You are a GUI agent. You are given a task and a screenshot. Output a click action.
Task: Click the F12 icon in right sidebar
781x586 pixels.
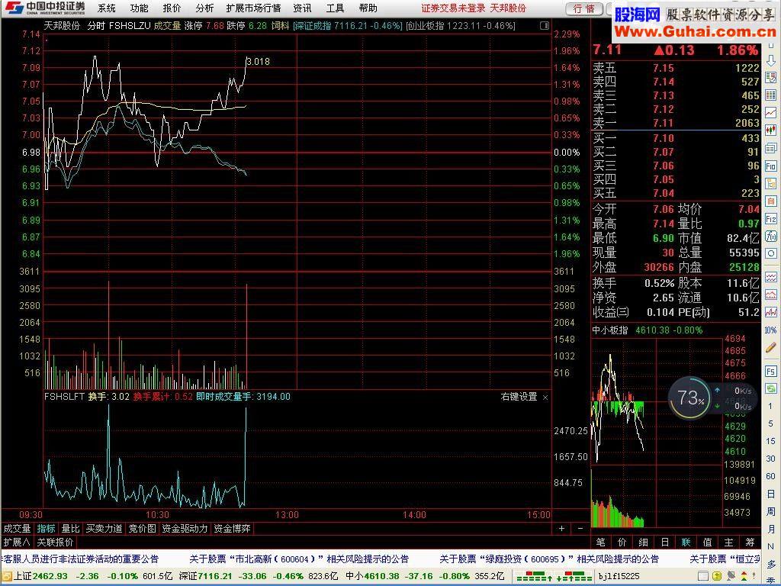[x=770, y=219]
